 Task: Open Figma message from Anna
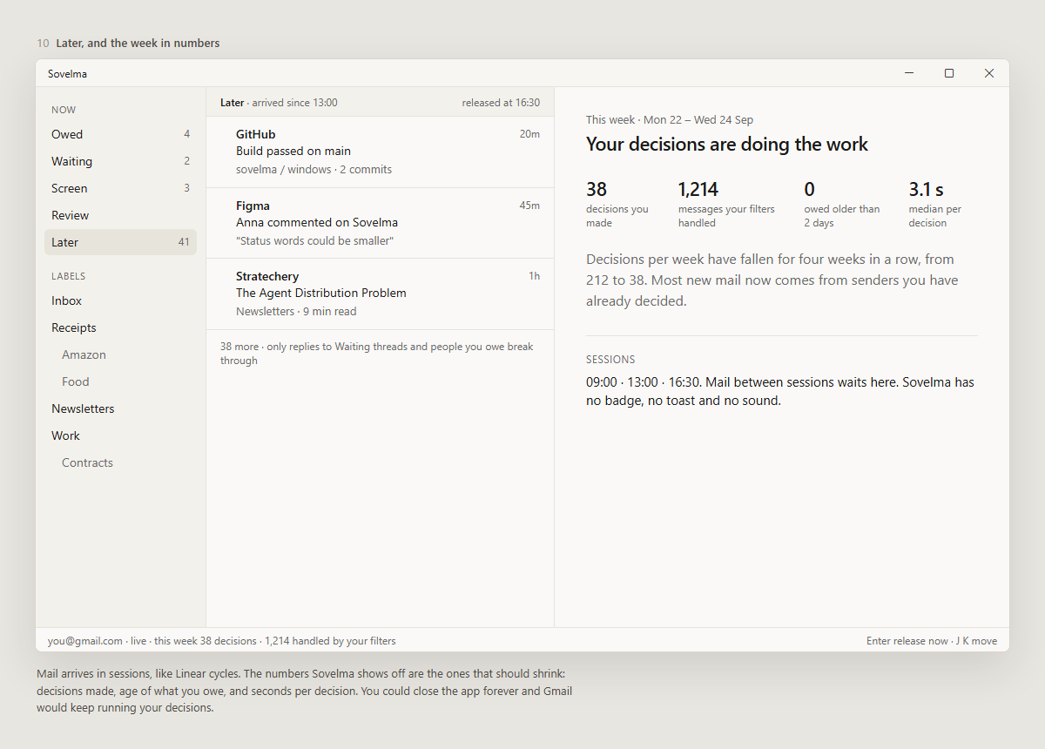(380, 223)
